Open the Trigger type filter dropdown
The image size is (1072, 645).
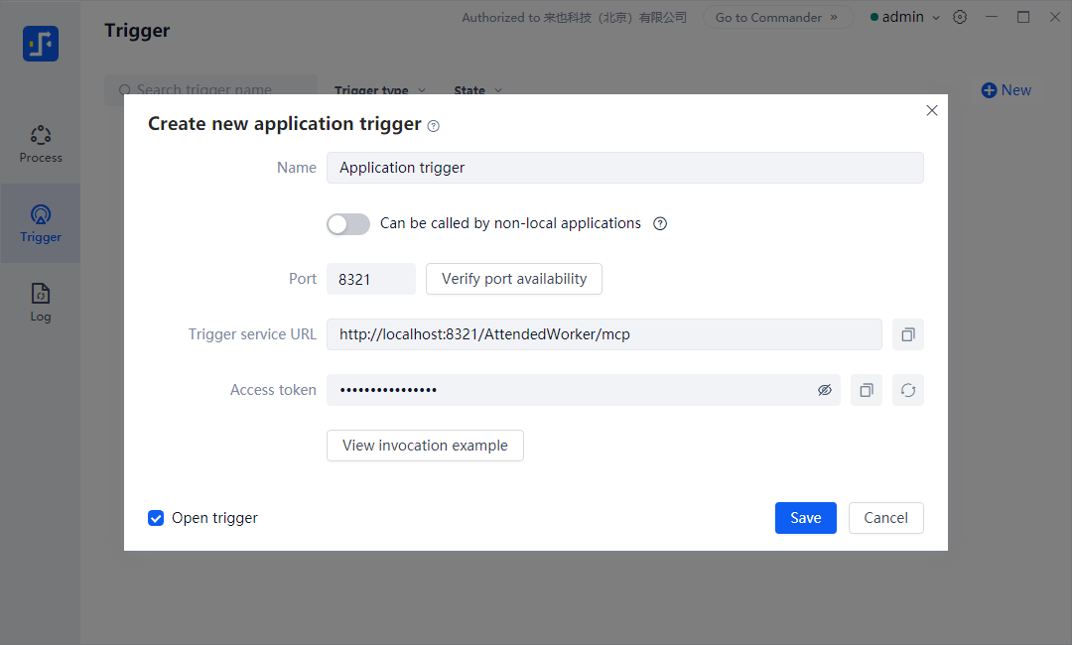379,90
